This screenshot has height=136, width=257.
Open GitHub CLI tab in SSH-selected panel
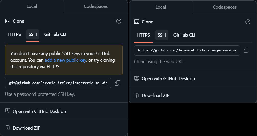[55, 34]
